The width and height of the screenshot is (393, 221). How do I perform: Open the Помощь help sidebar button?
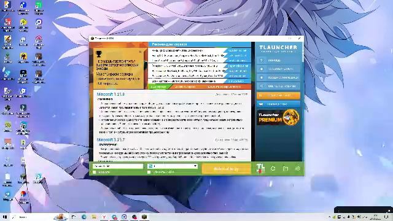(x=278, y=60)
